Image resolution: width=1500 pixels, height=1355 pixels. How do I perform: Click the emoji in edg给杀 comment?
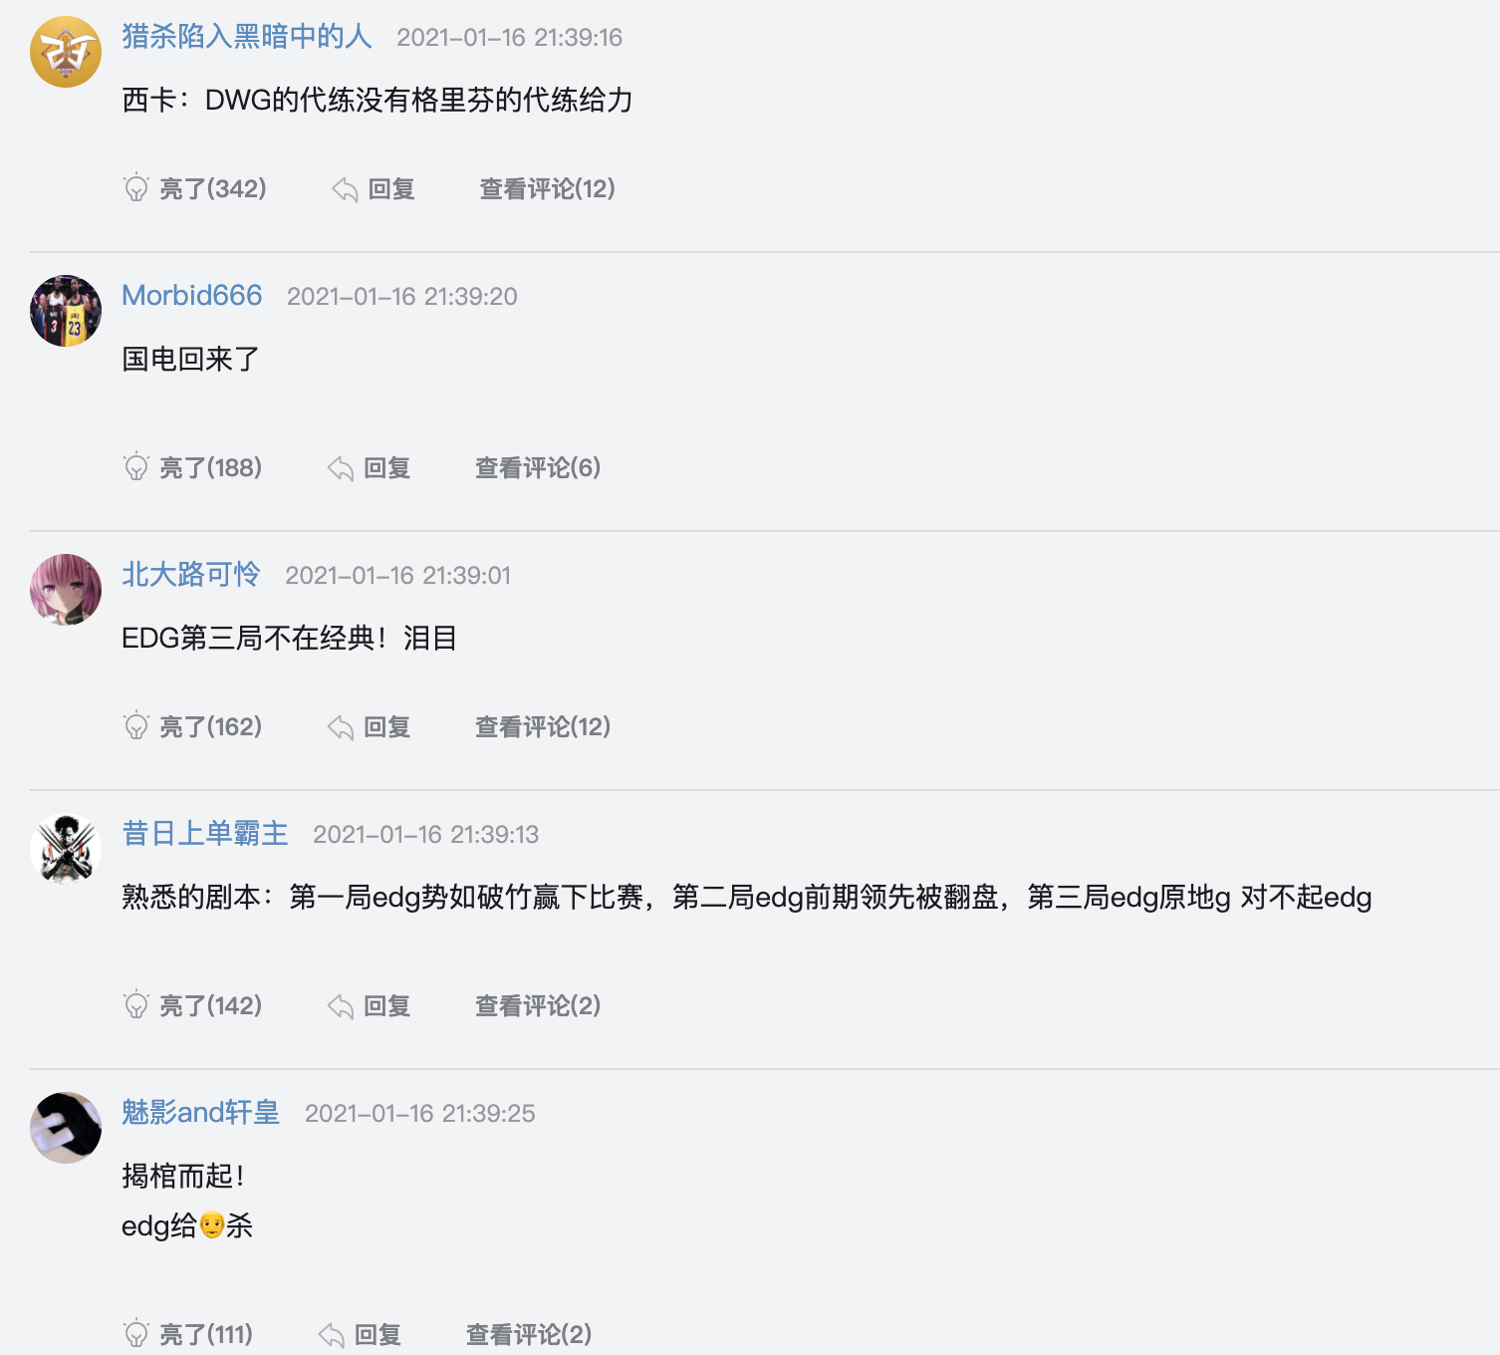211,1226
